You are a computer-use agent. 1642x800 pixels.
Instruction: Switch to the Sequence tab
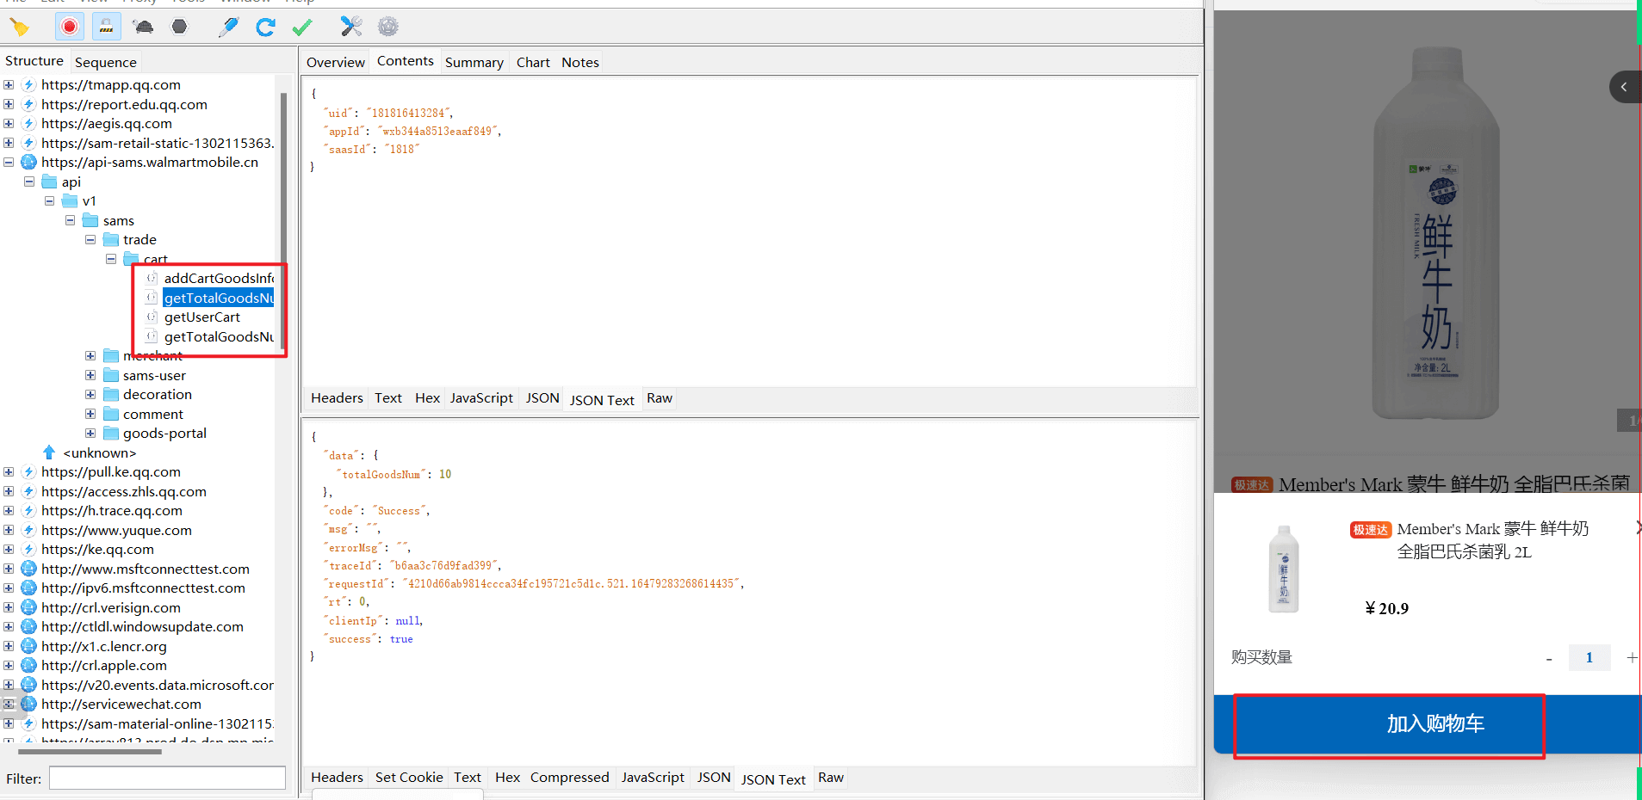pyautogui.click(x=105, y=62)
